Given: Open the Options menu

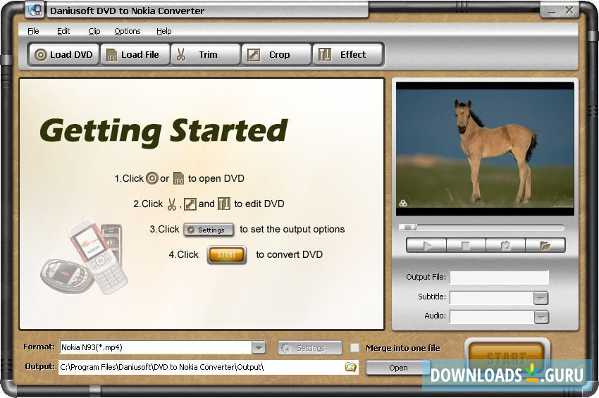Looking at the screenshot, I should [128, 31].
